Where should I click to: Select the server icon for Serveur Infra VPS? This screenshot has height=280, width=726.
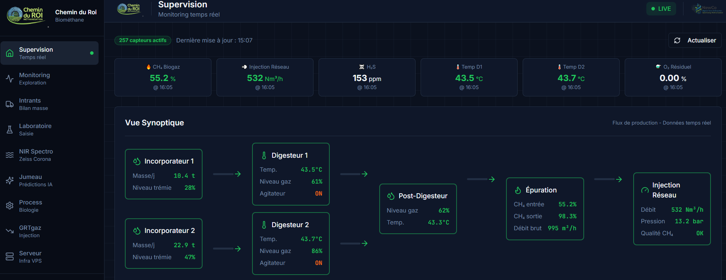tap(10, 257)
